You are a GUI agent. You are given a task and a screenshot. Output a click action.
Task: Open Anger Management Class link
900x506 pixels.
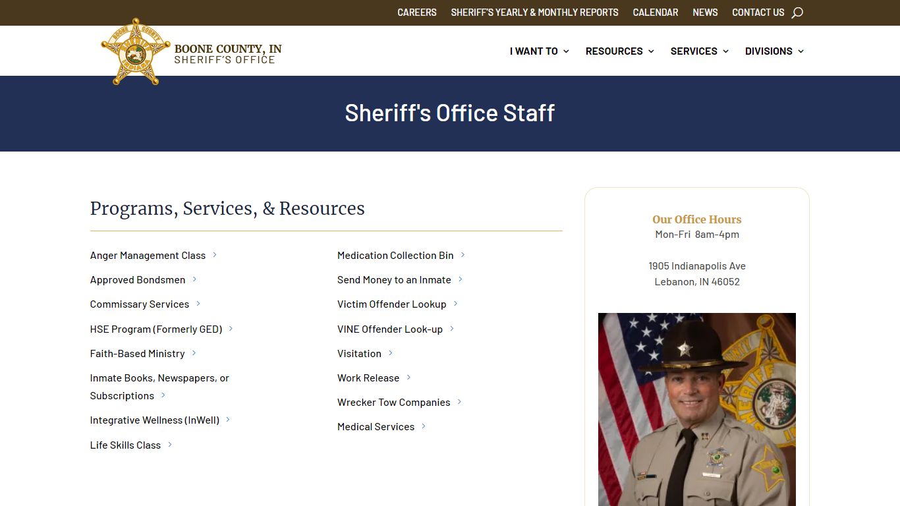[x=148, y=255]
